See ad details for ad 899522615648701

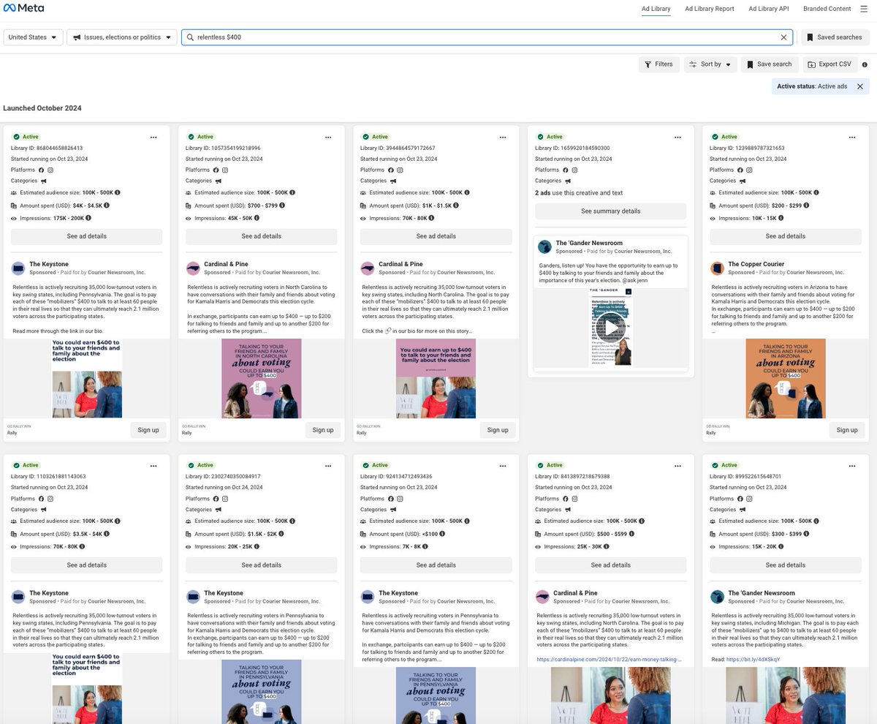(786, 565)
